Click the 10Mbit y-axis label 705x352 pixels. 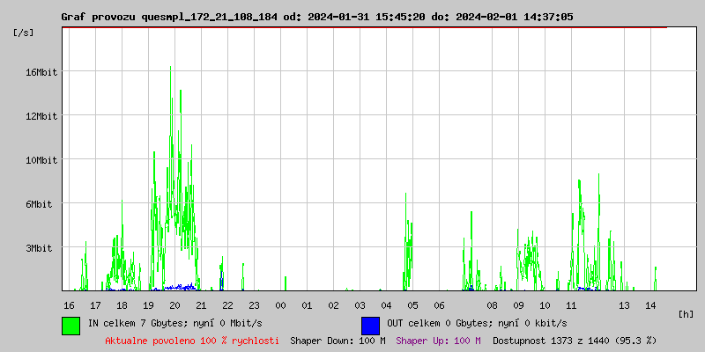[x=41, y=159]
